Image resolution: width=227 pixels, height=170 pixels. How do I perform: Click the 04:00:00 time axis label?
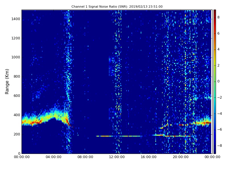tap(53, 157)
